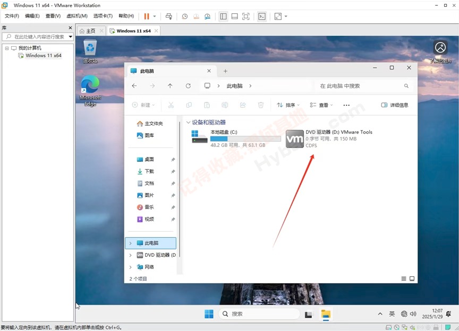Select 桌面 in Explorer quick access
Screen dimensions: 459x331
tap(149, 159)
